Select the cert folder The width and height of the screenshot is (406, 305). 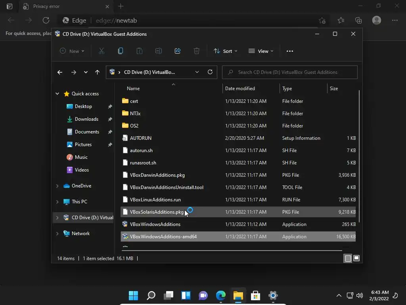[238, 101]
